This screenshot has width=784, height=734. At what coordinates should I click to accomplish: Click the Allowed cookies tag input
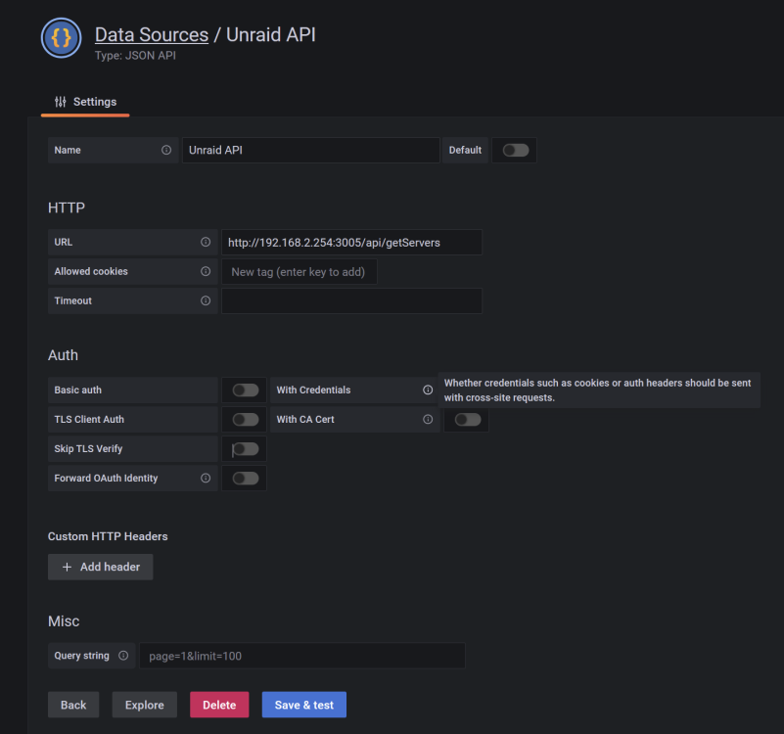point(299,271)
